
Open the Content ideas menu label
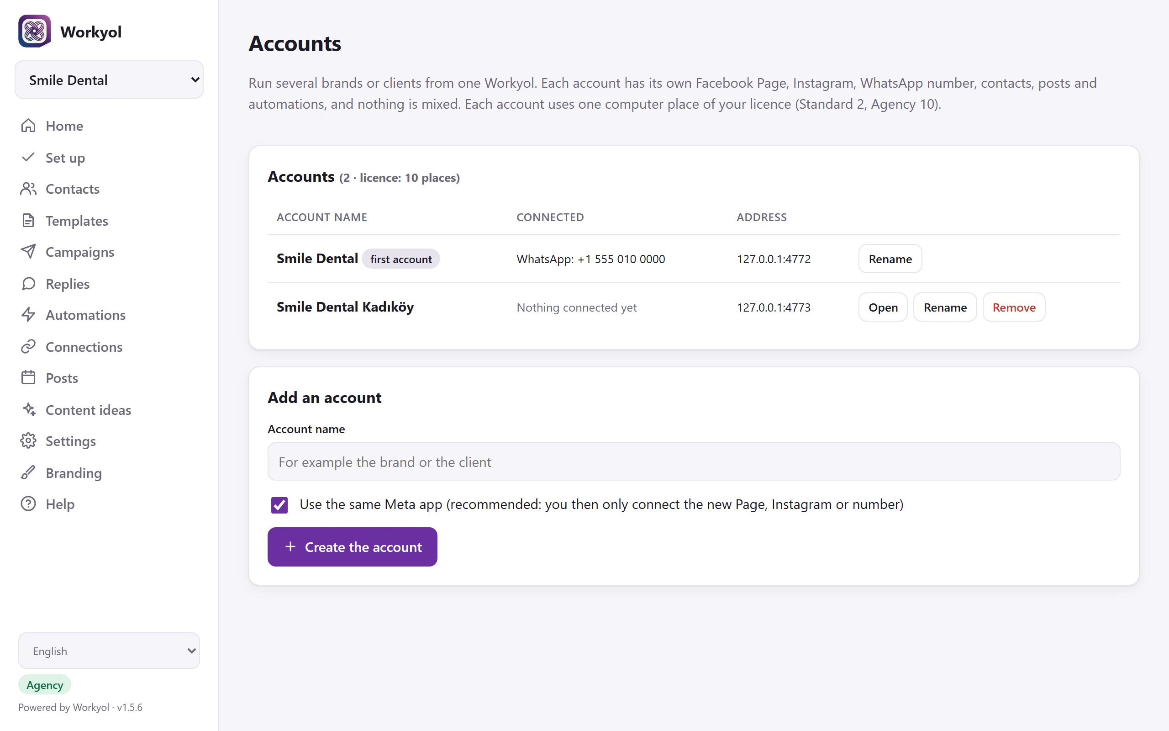(x=89, y=410)
